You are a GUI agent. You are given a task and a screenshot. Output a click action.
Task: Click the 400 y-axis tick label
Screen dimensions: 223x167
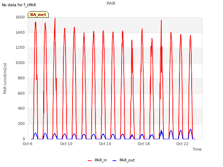click(x=21, y=109)
